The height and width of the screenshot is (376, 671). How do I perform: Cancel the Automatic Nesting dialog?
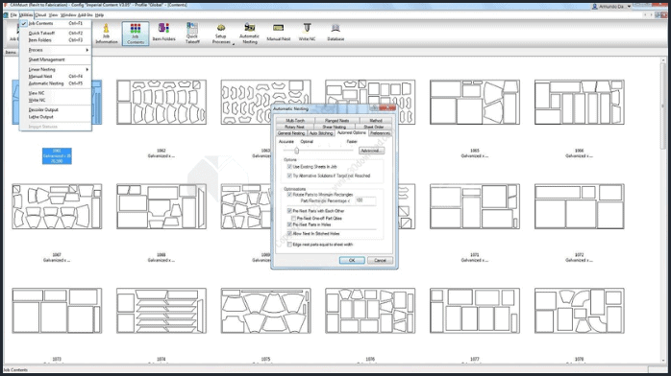380,260
